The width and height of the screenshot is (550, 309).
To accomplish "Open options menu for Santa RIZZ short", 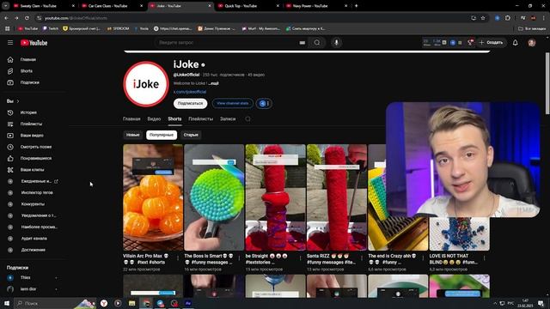I will coord(362,257).
